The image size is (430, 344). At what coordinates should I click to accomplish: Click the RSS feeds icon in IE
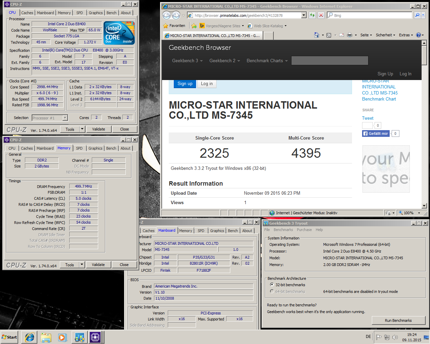[x=329, y=35]
